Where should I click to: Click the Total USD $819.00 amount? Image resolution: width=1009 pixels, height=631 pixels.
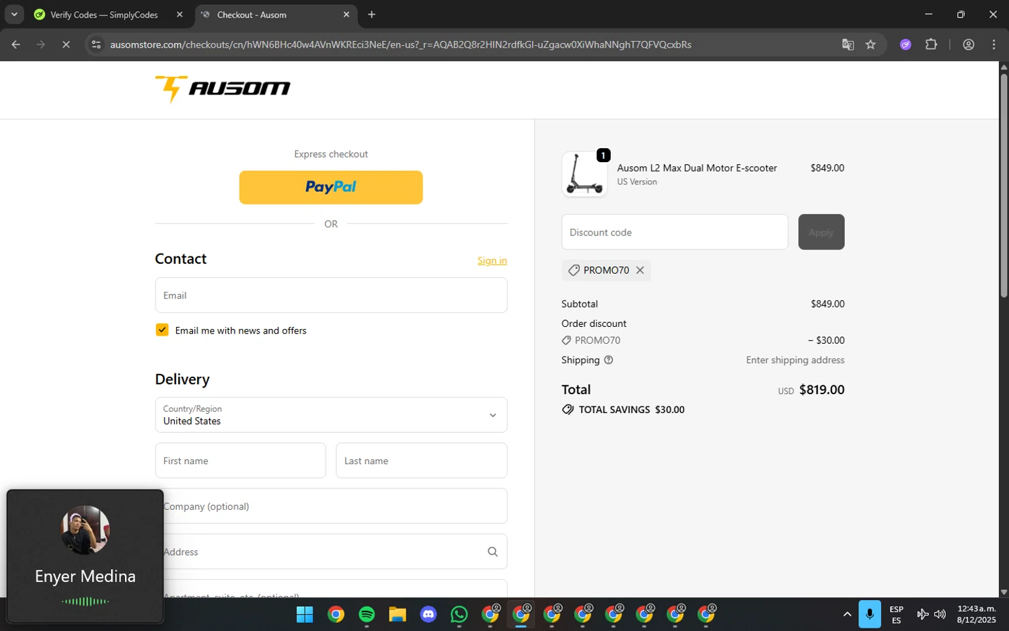point(821,389)
